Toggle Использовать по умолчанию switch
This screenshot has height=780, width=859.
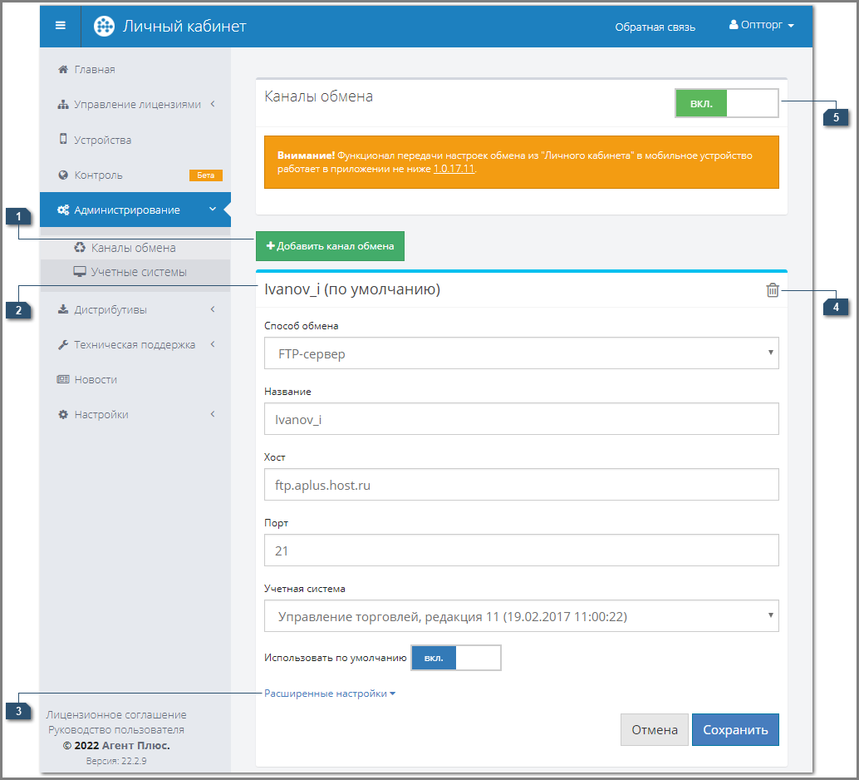[456, 658]
